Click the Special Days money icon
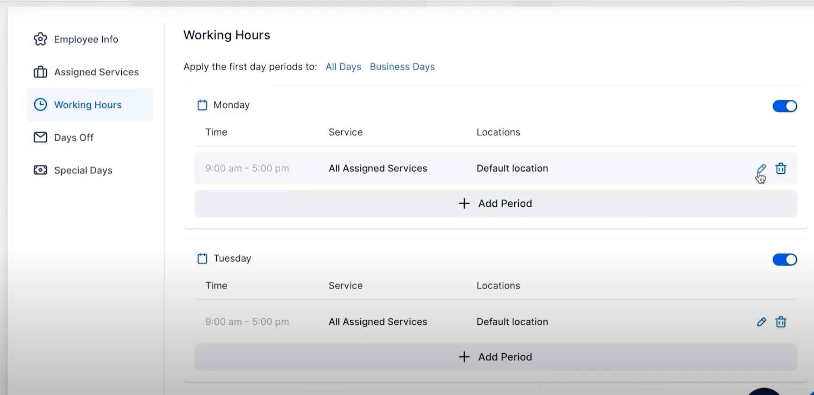The width and height of the screenshot is (814, 395). [40, 170]
